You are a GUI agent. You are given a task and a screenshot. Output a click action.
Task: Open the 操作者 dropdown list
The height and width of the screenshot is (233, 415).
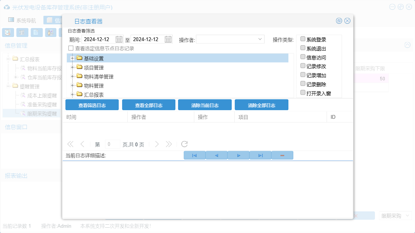point(260,39)
